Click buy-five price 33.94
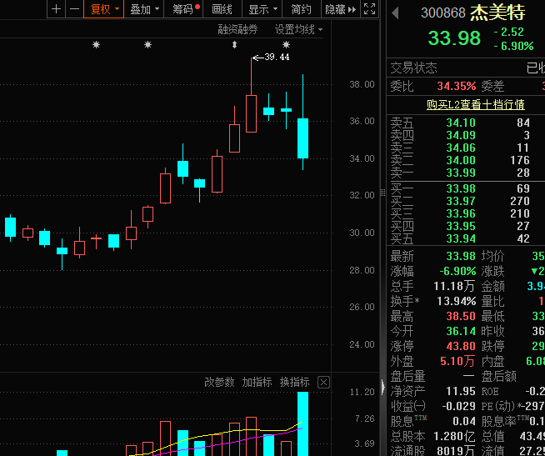This screenshot has height=456, width=545. pos(461,238)
